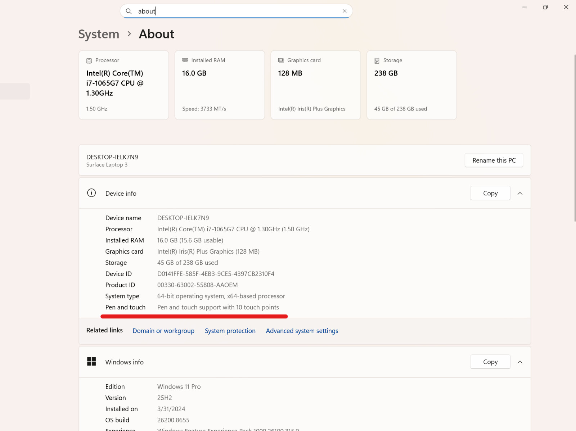576x431 pixels.
Task: Click '45 GB of 238 GB used' in Device info
Action: (x=188, y=263)
